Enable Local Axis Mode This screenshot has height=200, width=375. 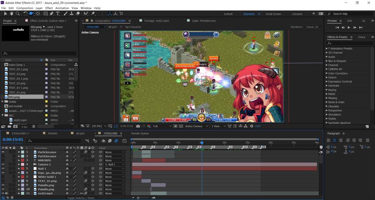tap(110, 14)
